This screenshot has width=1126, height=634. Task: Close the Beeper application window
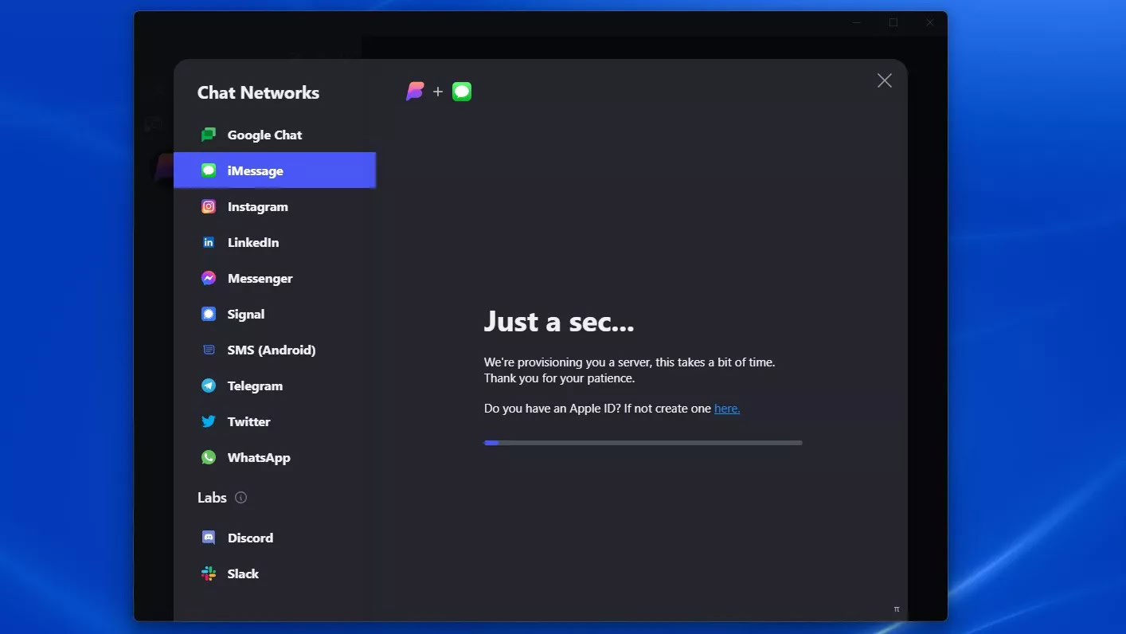(x=930, y=22)
